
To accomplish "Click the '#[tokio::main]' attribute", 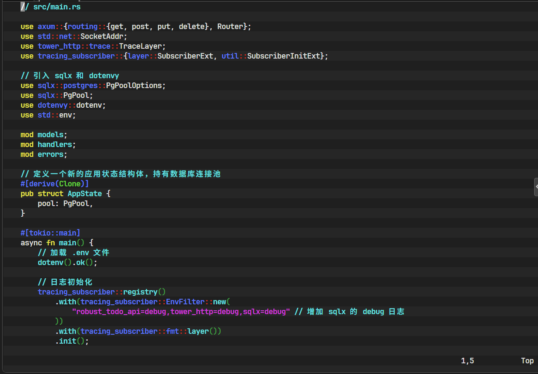I will click(x=50, y=233).
